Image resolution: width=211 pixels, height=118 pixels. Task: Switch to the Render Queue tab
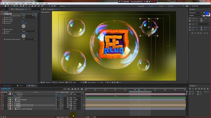click(x=7, y=86)
